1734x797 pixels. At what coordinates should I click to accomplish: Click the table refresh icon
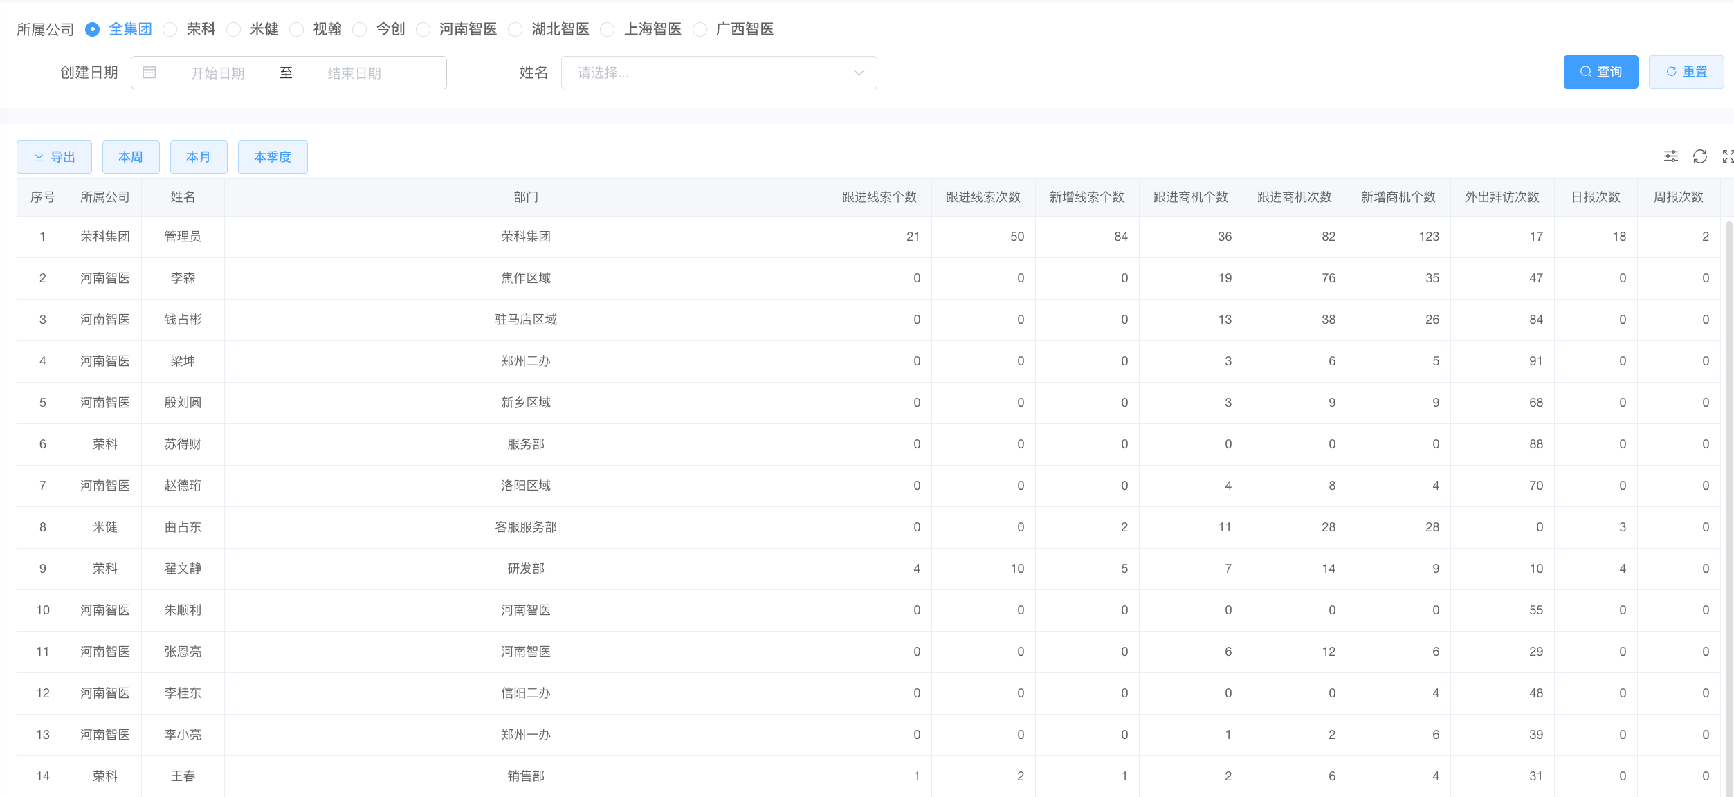point(1699,156)
